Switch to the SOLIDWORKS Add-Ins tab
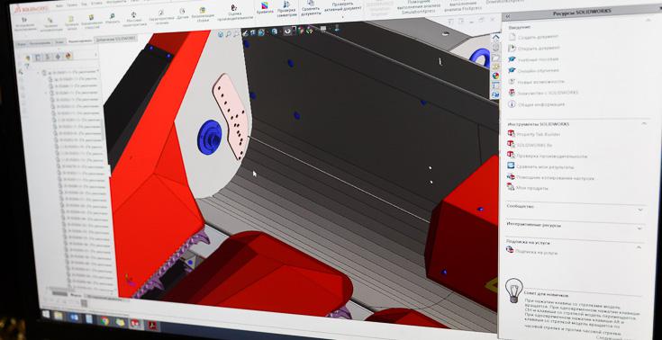The height and width of the screenshot is (340, 662). (x=115, y=39)
